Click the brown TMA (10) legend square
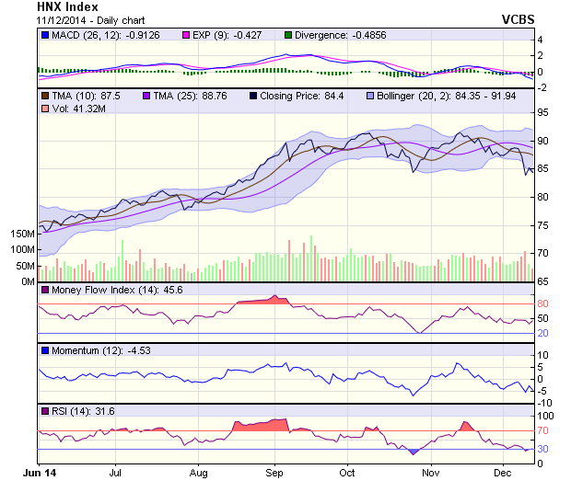The image size is (571, 492). 45,95
